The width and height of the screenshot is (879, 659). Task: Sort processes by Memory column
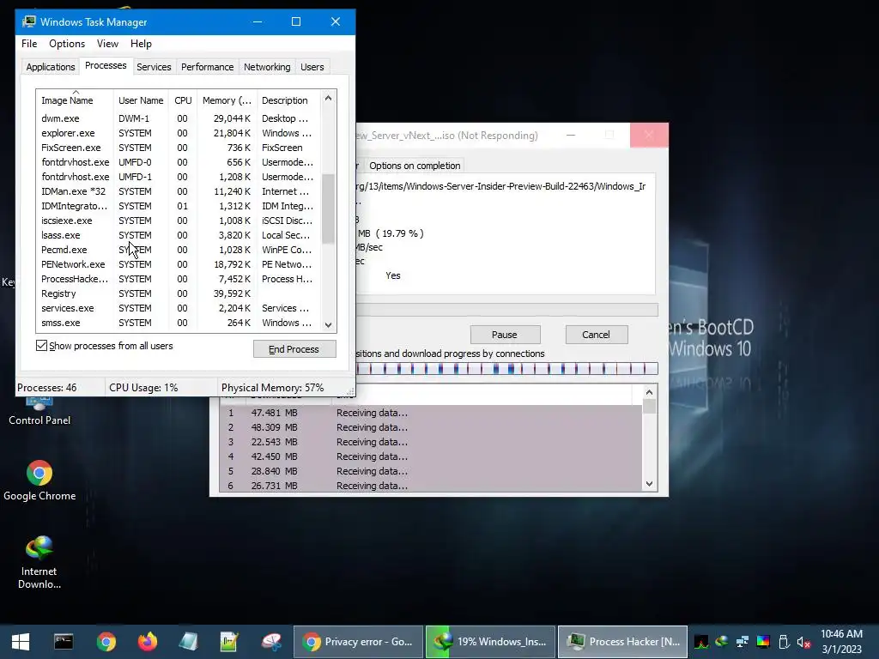tap(227, 100)
